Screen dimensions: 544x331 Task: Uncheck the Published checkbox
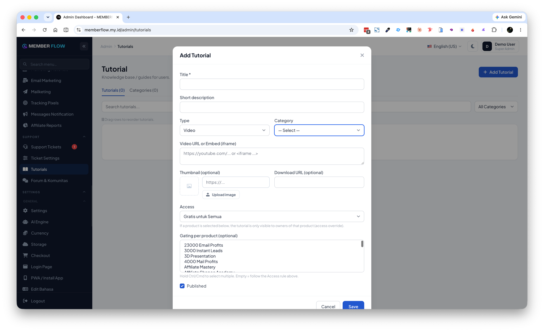tap(182, 286)
